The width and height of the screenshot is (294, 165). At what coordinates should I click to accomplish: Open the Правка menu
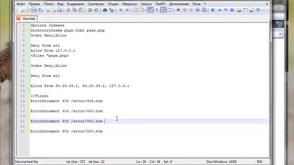(34, 4)
